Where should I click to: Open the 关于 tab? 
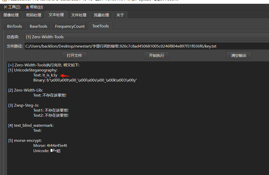(x=120, y=15)
